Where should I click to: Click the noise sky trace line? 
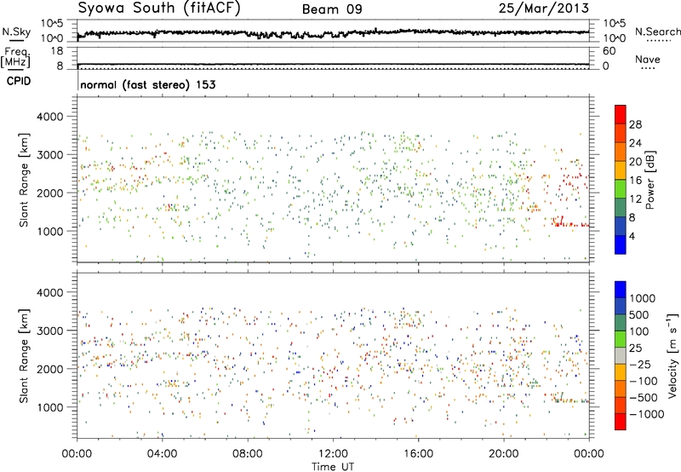click(x=333, y=33)
